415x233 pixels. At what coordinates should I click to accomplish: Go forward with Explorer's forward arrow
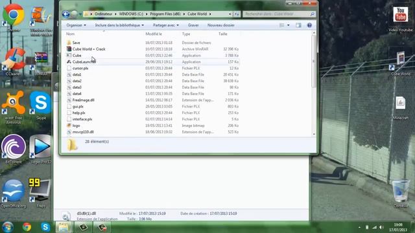[75, 14]
